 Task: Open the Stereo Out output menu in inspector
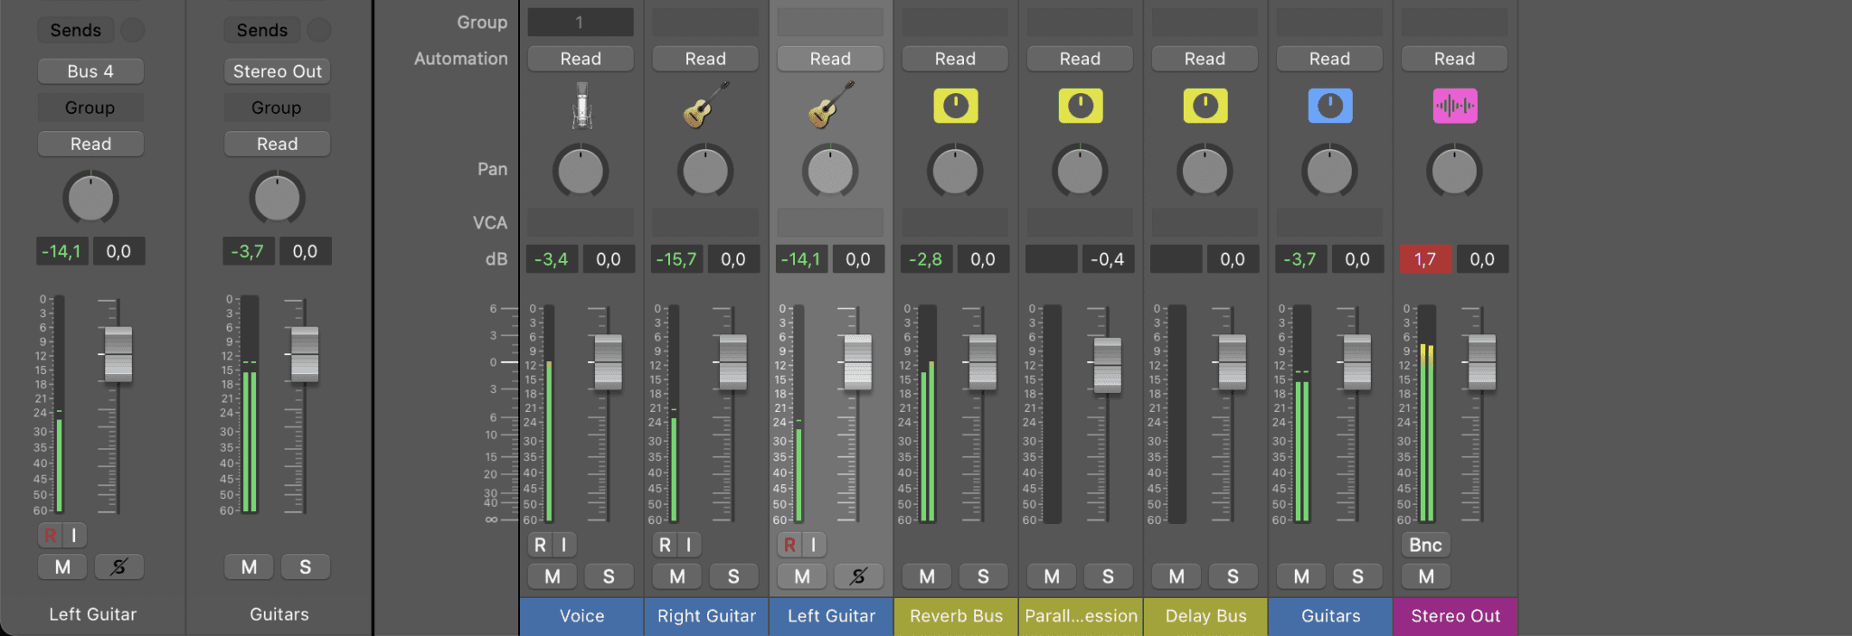277,71
